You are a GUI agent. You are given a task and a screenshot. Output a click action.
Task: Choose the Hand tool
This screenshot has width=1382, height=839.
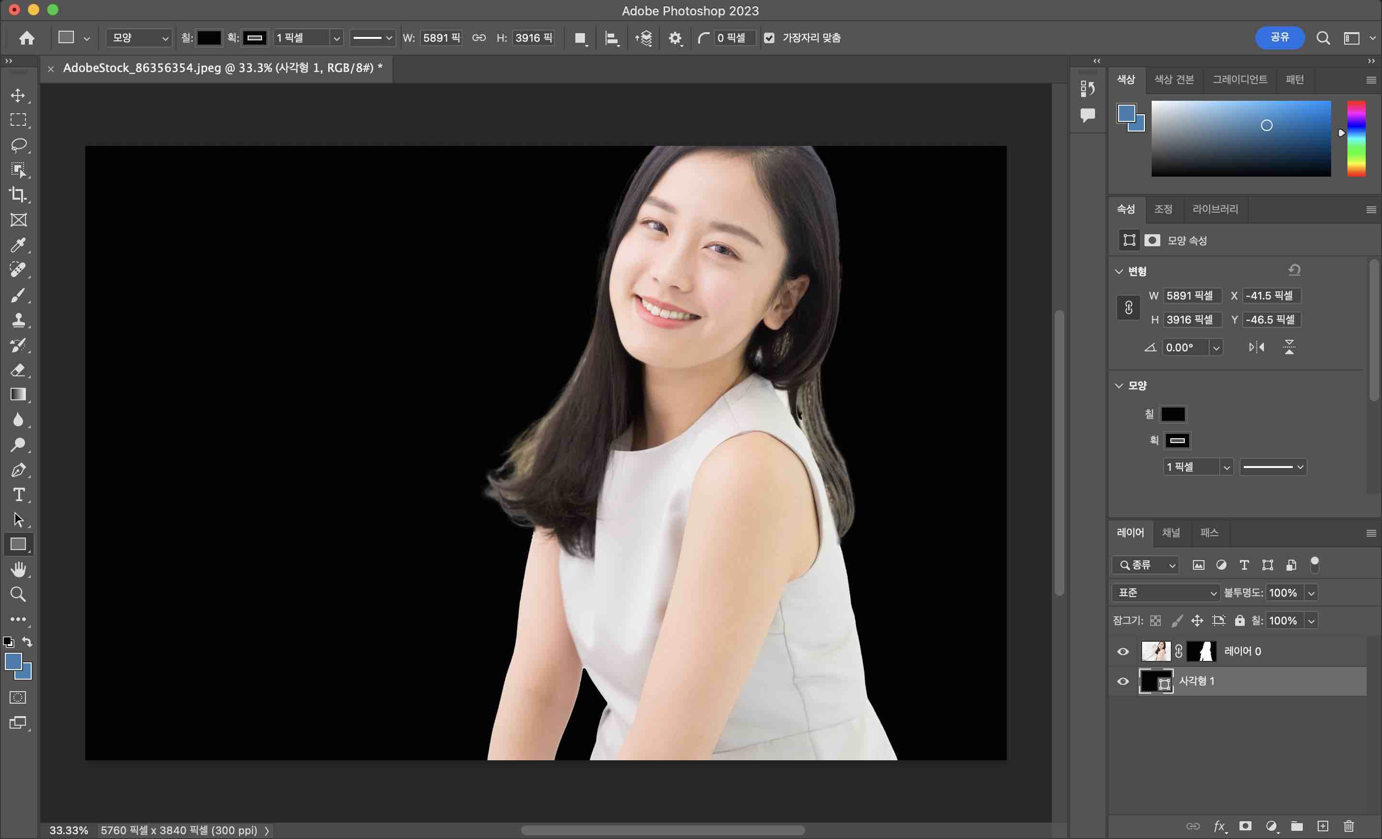coord(18,570)
